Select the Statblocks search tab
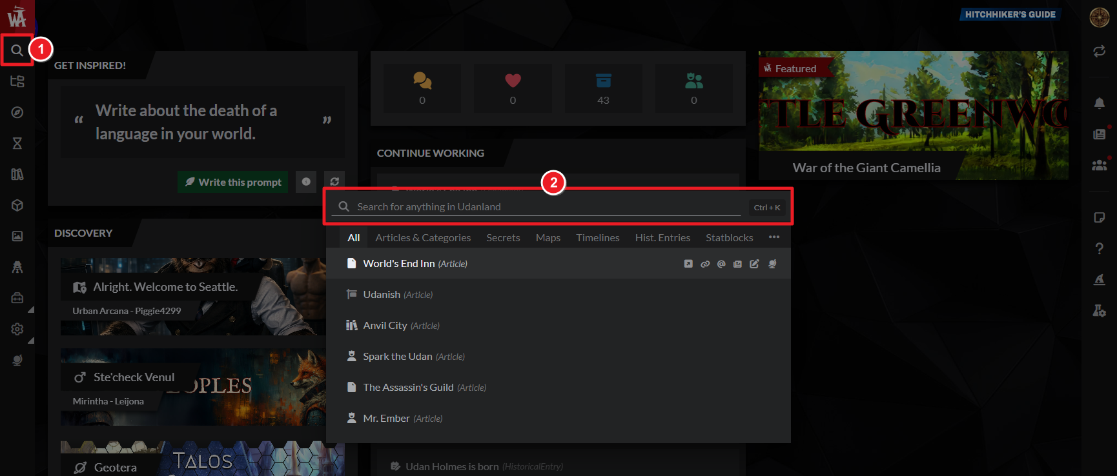The image size is (1117, 476). click(730, 238)
